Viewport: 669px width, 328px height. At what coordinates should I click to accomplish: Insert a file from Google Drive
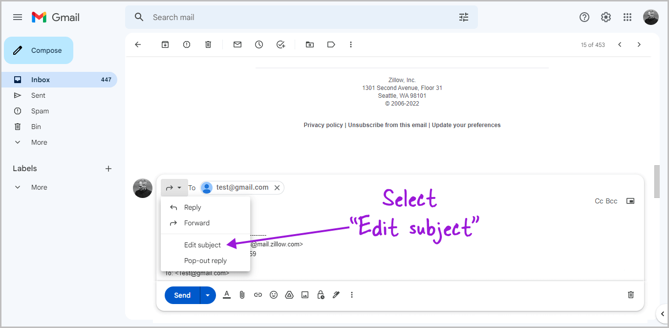point(289,295)
